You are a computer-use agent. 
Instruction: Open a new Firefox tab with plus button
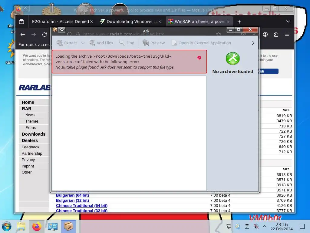coord(239,22)
